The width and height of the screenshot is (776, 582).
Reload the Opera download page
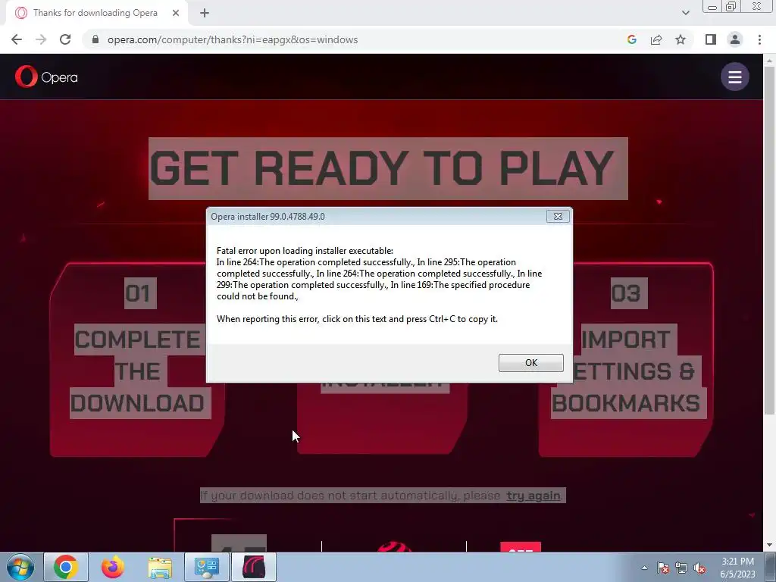pos(65,39)
